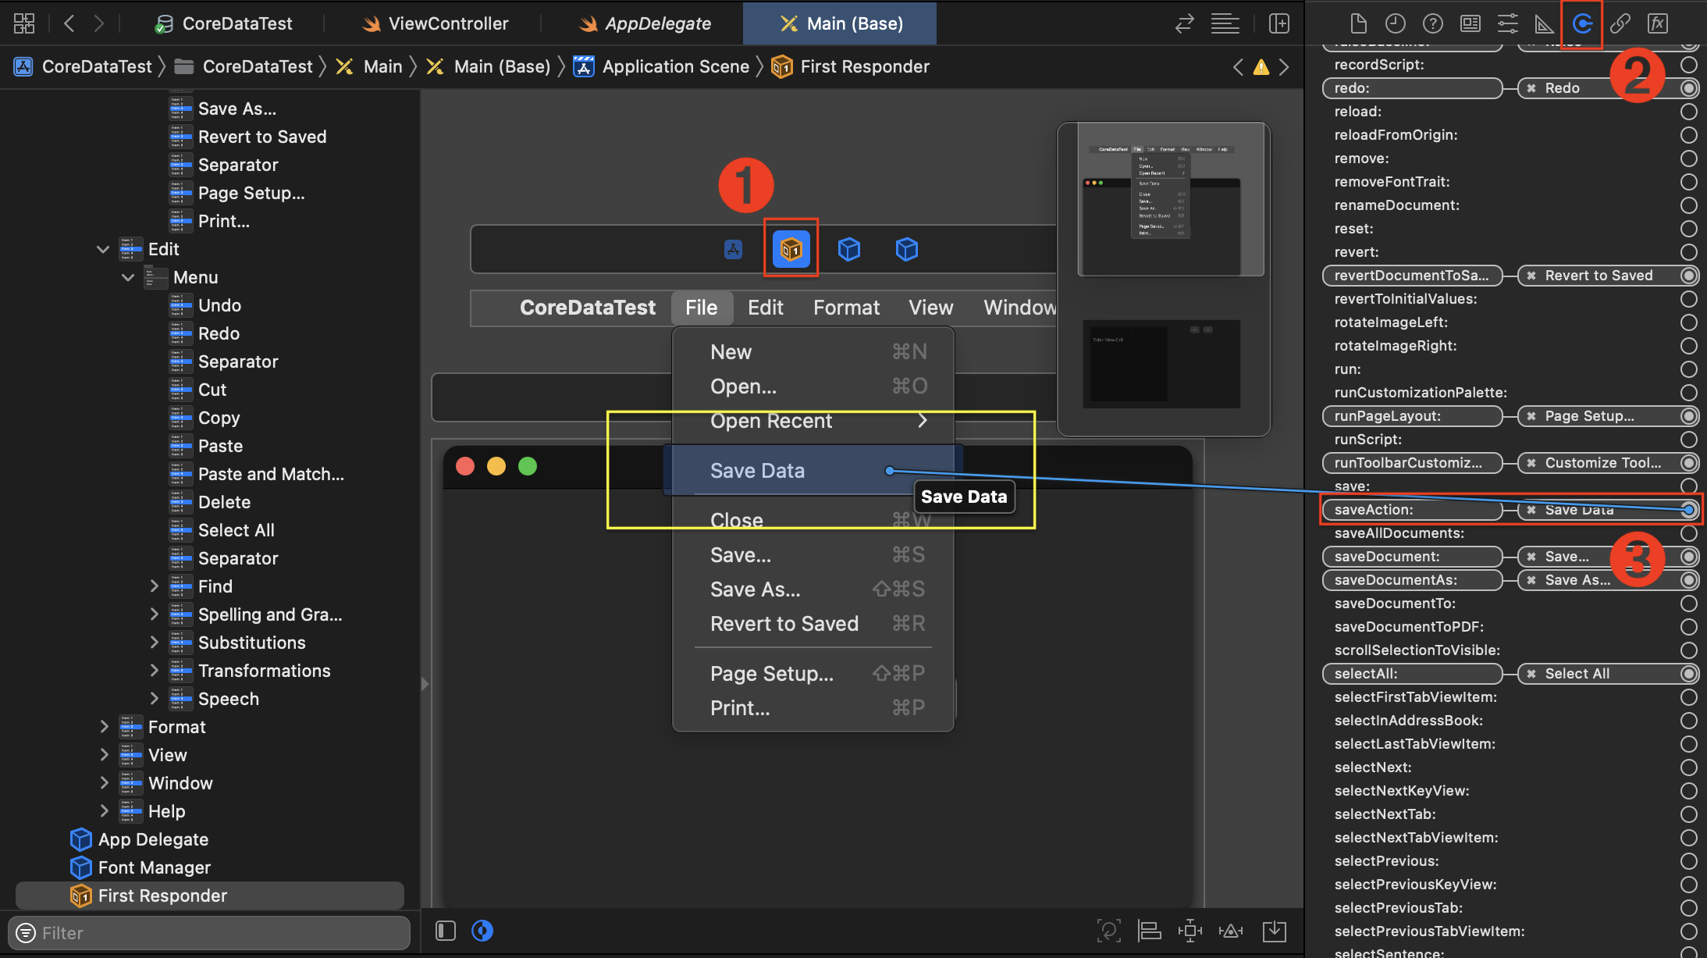Collapse the Edit menu tree item
Screen dimensions: 1707x958
tap(103, 249)
